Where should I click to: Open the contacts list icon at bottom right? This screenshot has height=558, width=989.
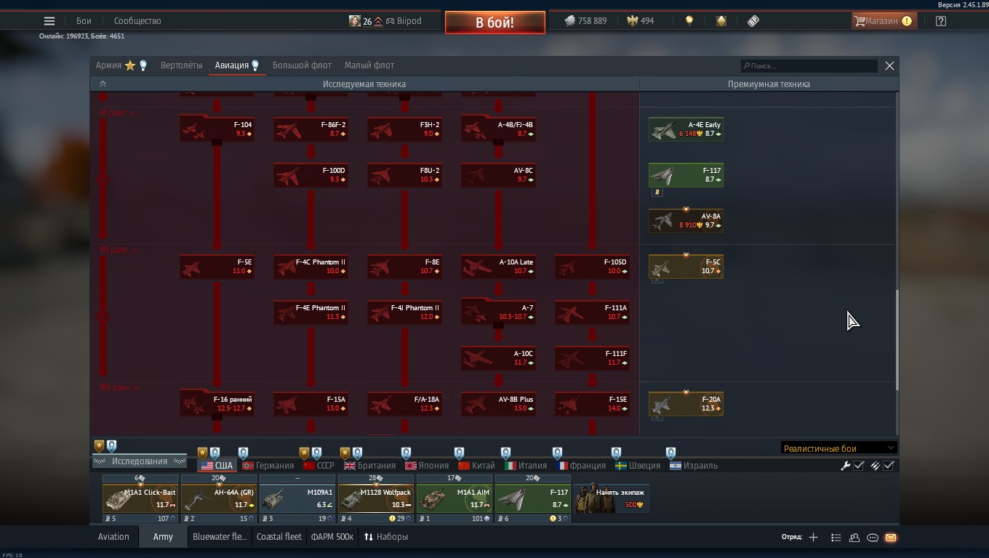[836, 538]
